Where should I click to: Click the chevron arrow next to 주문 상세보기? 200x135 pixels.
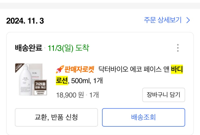coord(188,20)
